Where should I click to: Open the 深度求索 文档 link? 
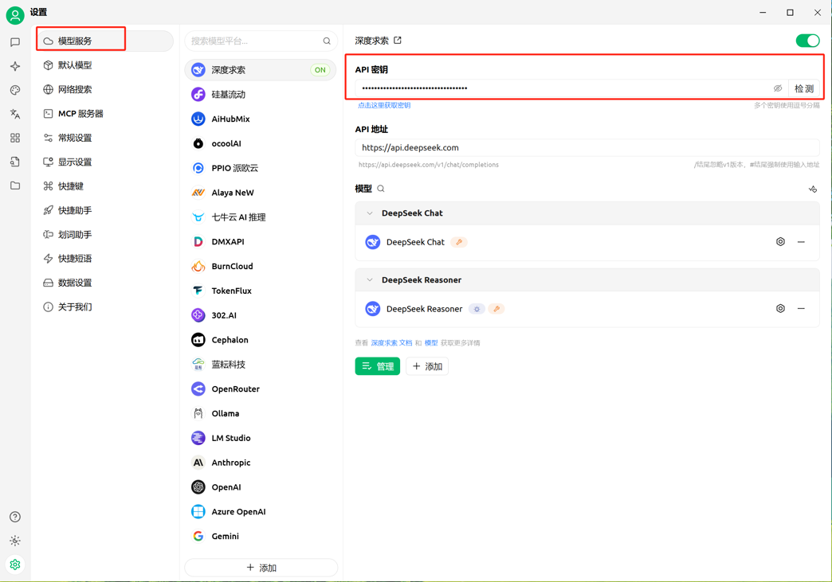391,343
